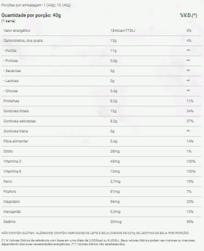Select the Gorduras totais 24% value

point(190,111)
